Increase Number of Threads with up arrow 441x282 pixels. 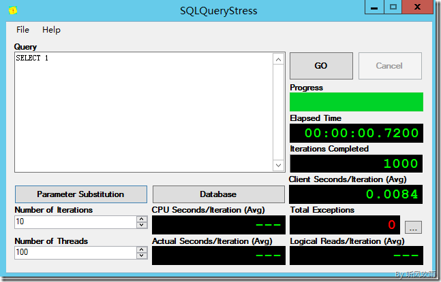pos(142,249)
